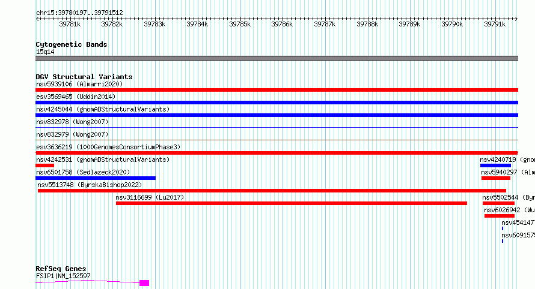535x289 pixels.
Task: Select the esv3569465 (Uddin2014) blue bar
Action: click(x=277, y=103)
